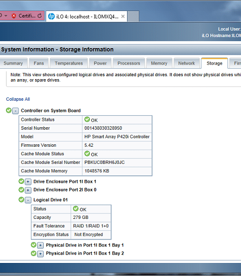Click the red certificate error shield icon

(x=14, y=16)
